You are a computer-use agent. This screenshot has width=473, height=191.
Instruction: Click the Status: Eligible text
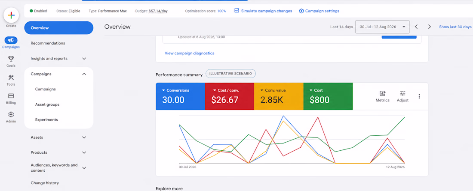[x=68, y=11]
